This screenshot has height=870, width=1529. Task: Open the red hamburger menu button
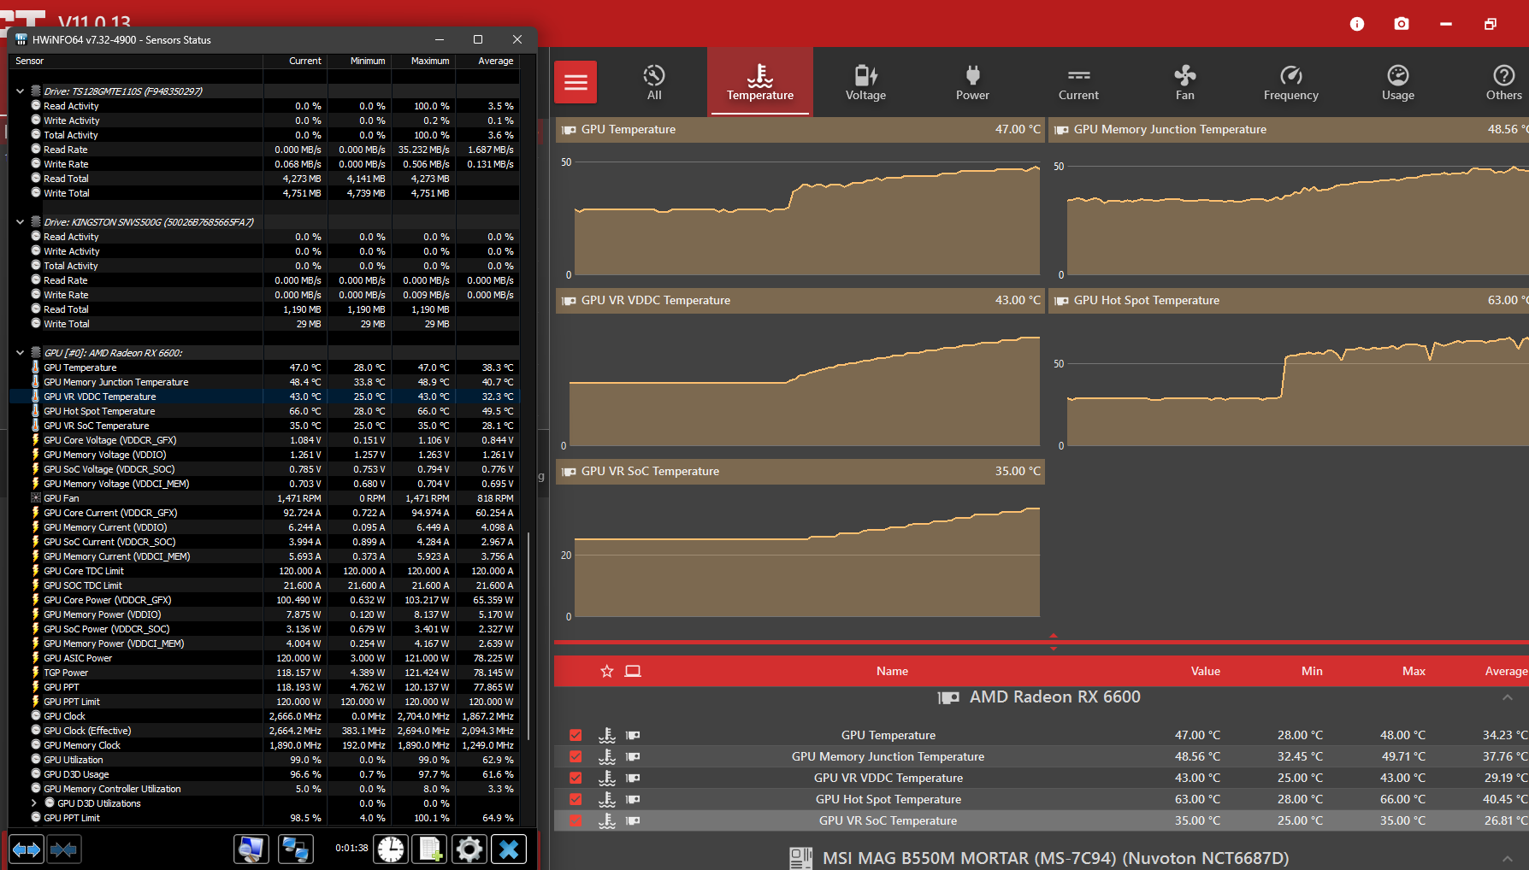pyautogui.click(x=576, y=82)
